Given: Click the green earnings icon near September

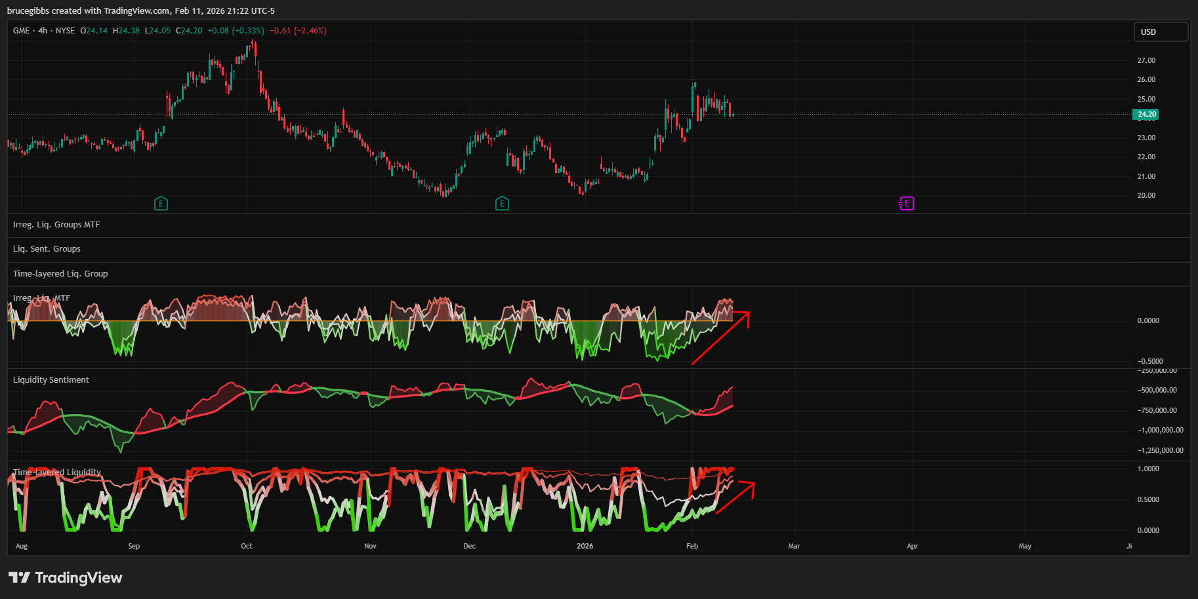Looking at the screenshot, I should click(161, 204).
